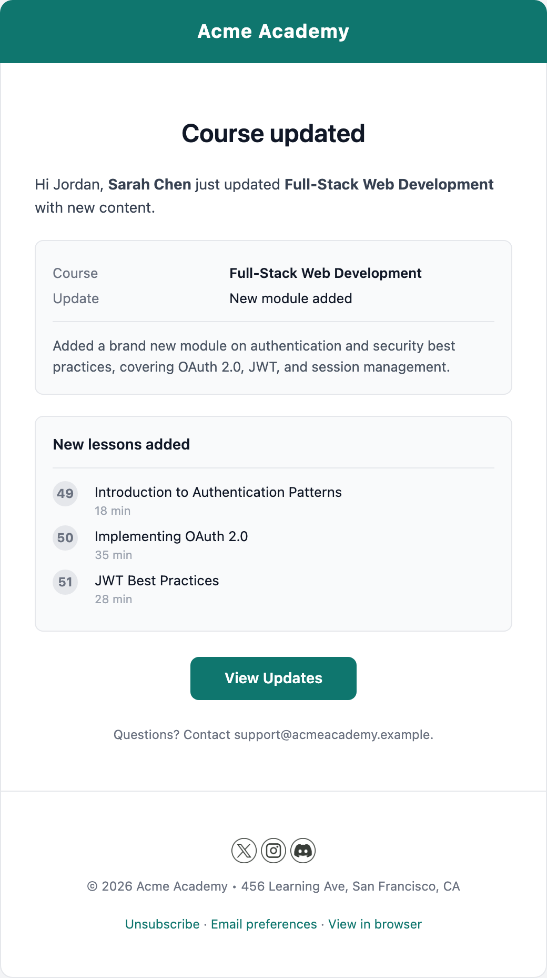547x978 pixels.
Task: Click the New lessons added heading
Action: point(121,444)
